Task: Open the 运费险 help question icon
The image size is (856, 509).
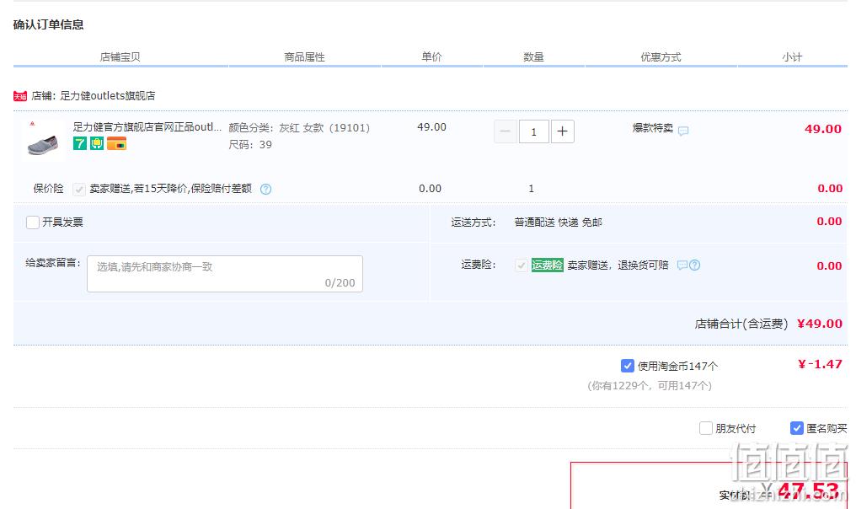Action: [x=694, y=265]
